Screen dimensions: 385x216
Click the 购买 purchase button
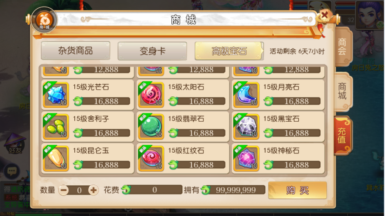pos(297,190)
